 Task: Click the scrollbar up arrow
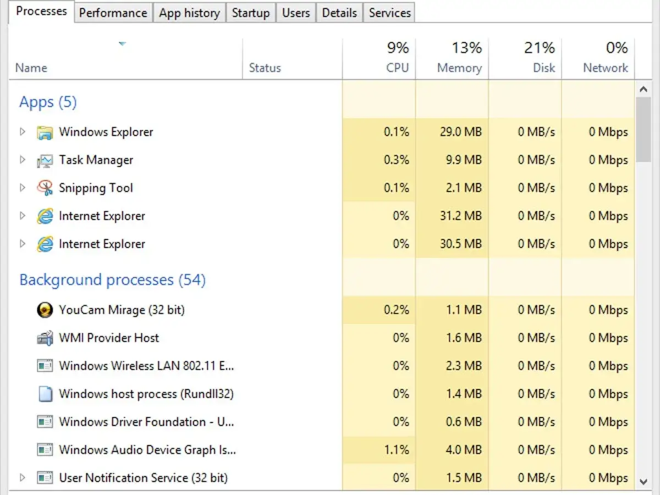coord(643,89)
